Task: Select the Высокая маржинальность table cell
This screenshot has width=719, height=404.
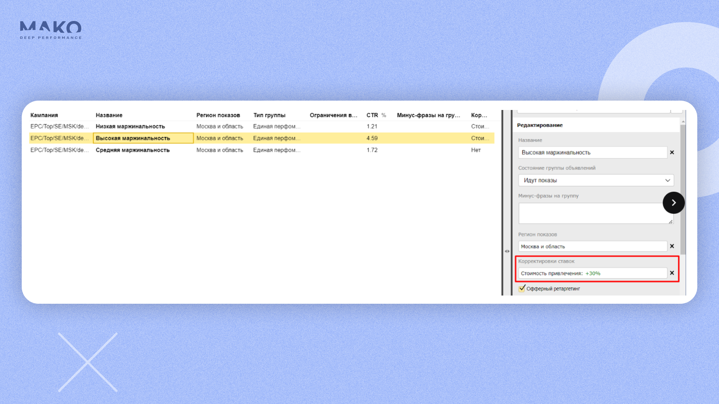Action: [x=143, y=138]
